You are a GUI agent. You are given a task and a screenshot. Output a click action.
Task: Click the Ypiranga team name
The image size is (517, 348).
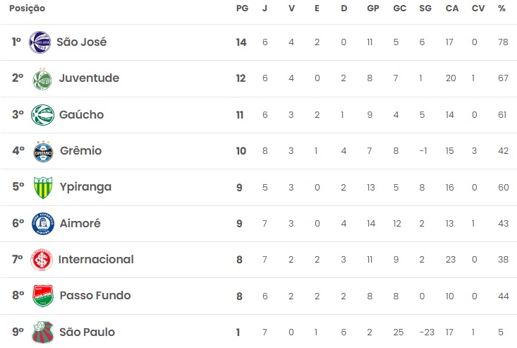(85, 188)
